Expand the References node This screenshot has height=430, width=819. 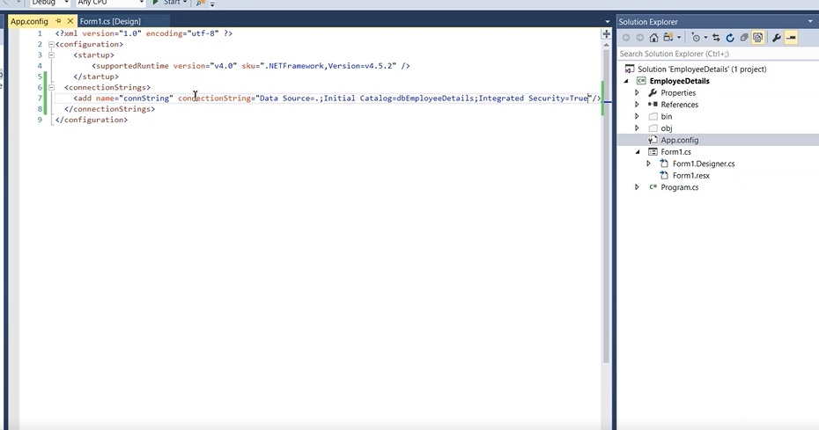[x=637, y=105]
